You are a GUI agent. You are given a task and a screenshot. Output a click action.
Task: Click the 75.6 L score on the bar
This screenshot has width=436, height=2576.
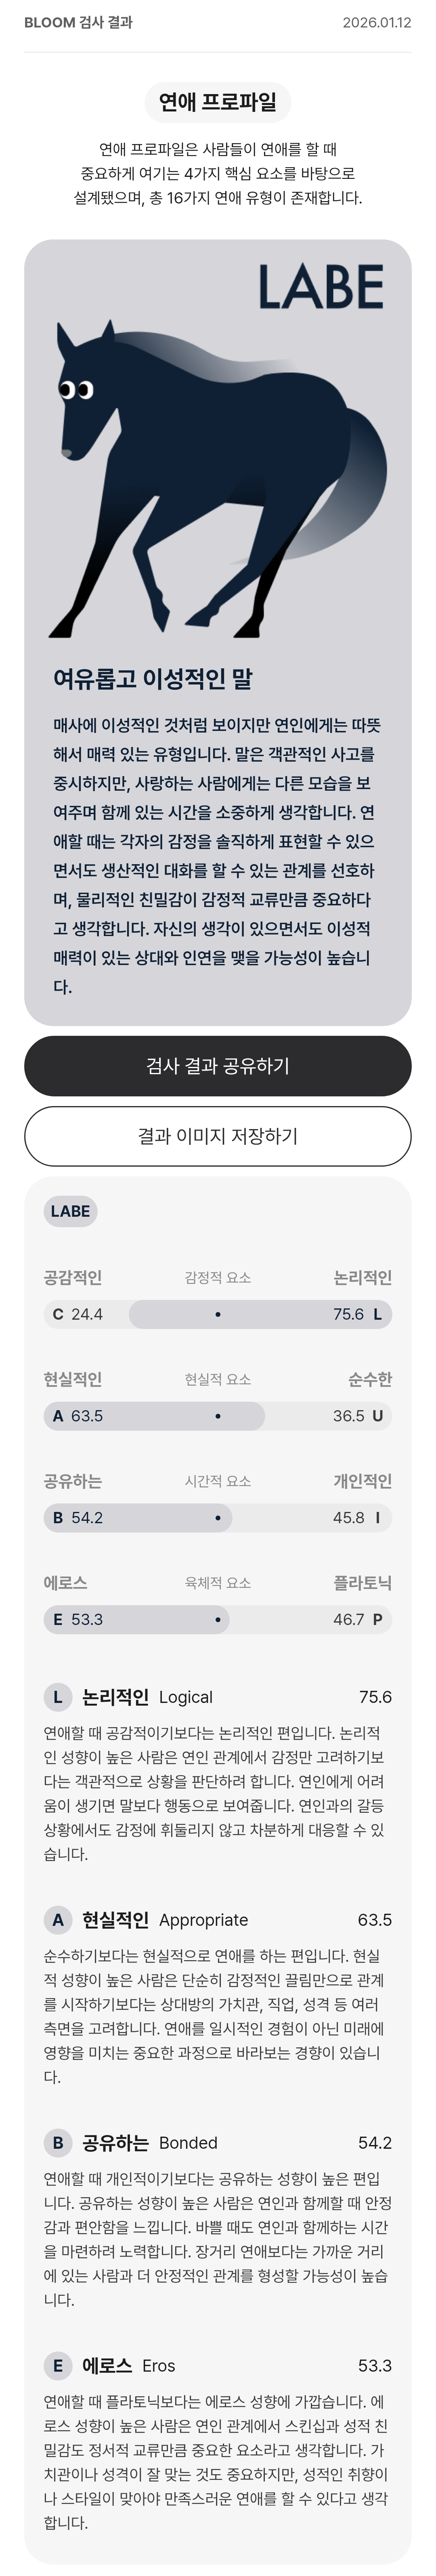tap(357, 1315)
